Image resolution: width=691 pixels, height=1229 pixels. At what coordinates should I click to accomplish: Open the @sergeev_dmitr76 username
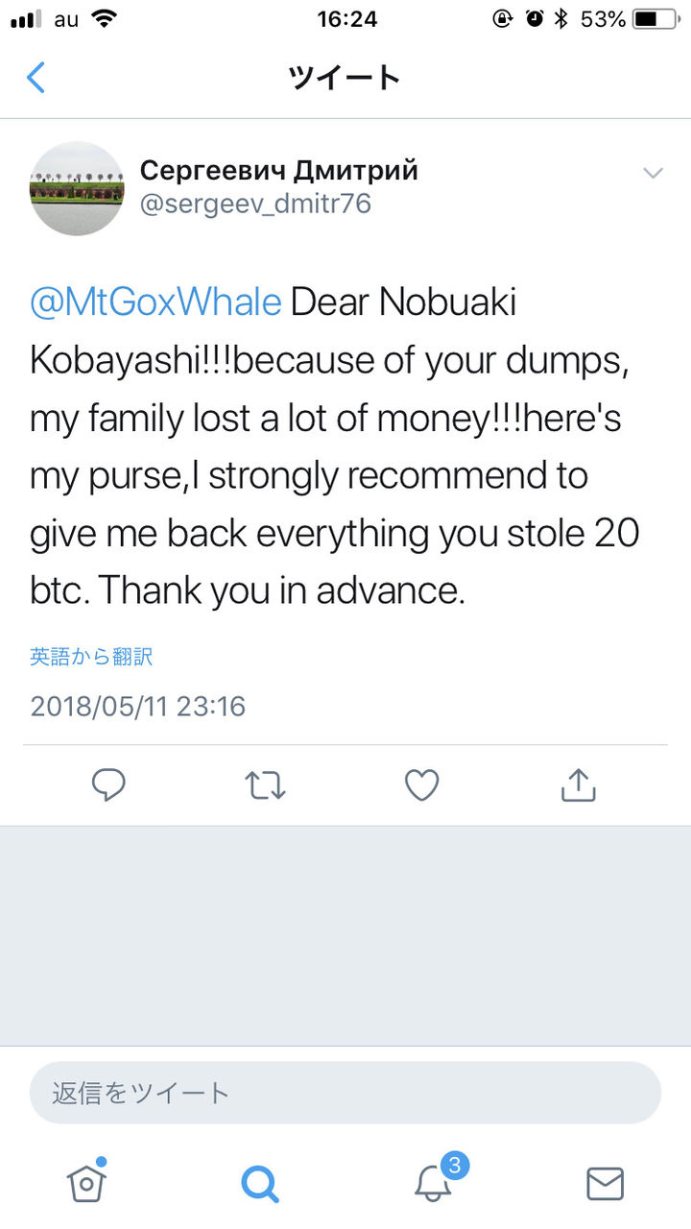click(x=255, y=205)
